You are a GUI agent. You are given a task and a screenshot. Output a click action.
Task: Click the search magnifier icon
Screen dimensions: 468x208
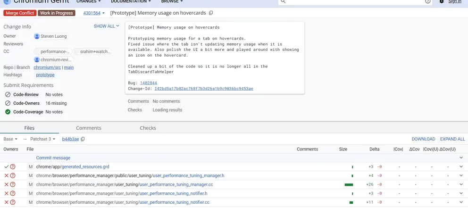(x=283, y=1)
